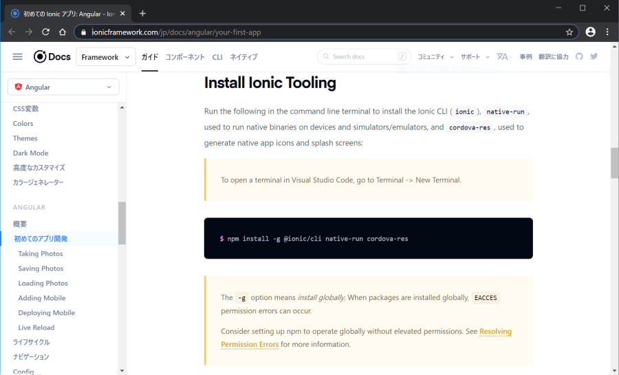Go to browser home page

pyautogui.click(x=63, y=32)
